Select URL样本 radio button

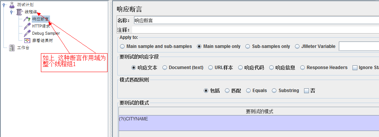pyautogui.click(x=220, y=68)
